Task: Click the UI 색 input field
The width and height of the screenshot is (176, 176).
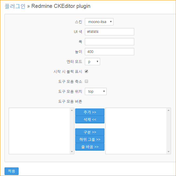Action: pos(110,32)
